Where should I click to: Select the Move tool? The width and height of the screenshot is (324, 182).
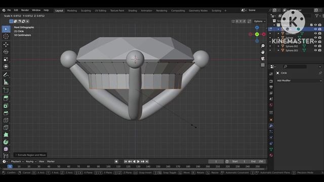(6, 44)
